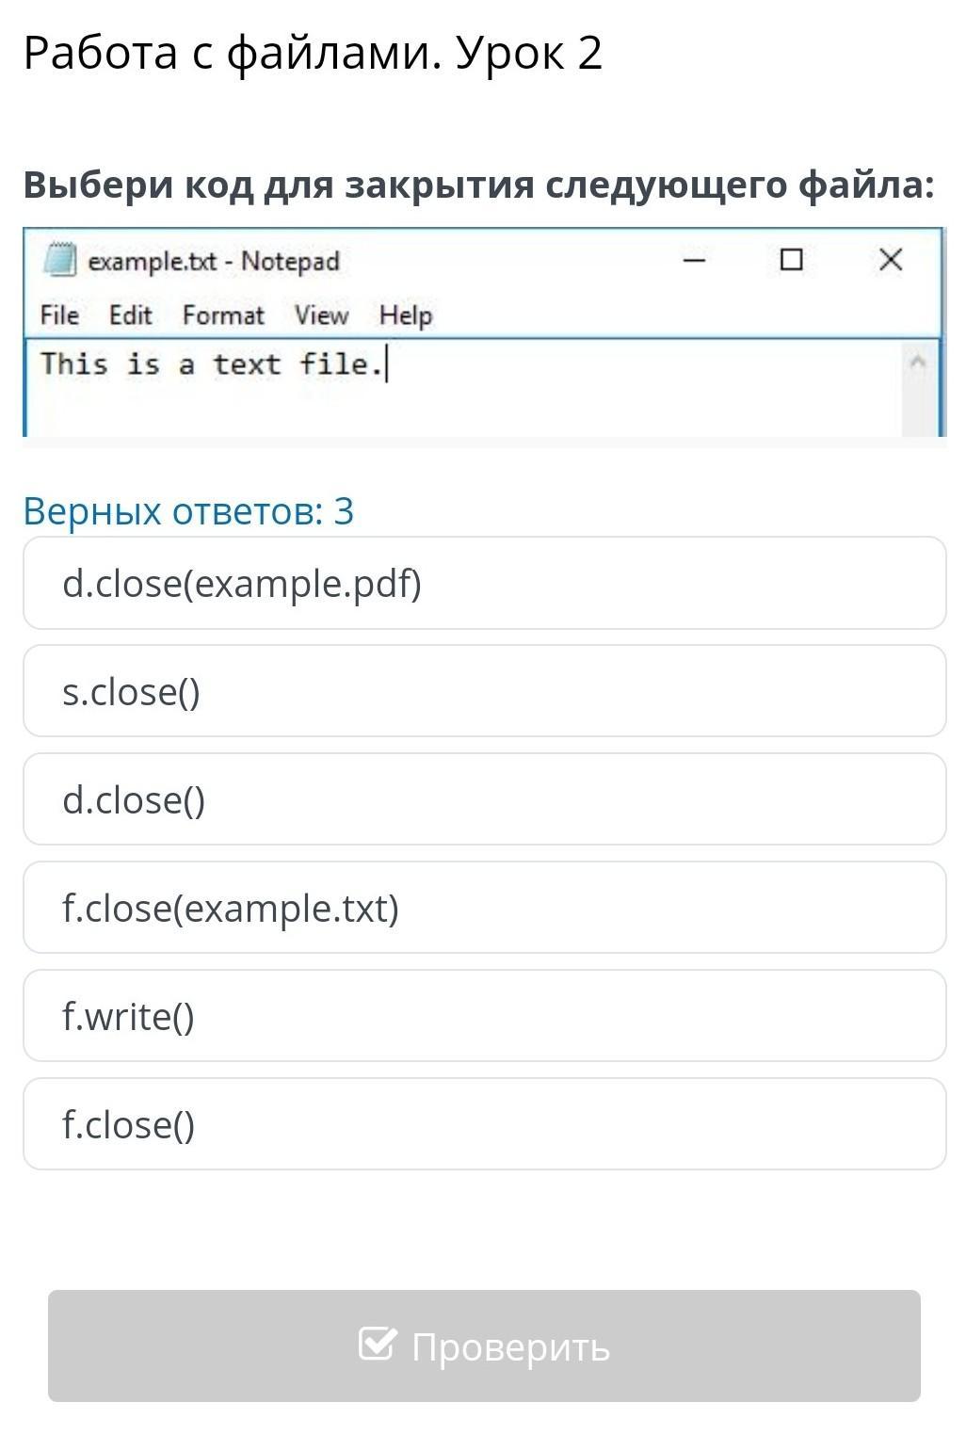The image size is (966, 1434).
Task: Open the Edit menu in Notepad
Action: [130, 315]
